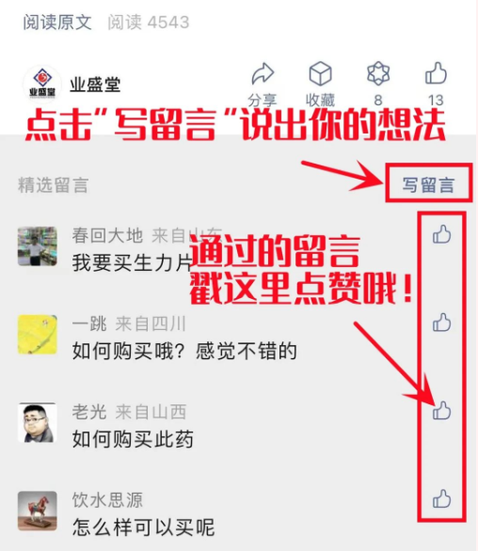This screenshot has width=478, height=551.
Task: Select the comment 如何购买此药
Action: click(133, 439)
